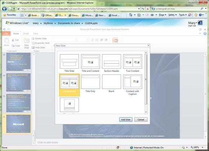Click the Quick Tabs grid icon

[x=22, y=15]
